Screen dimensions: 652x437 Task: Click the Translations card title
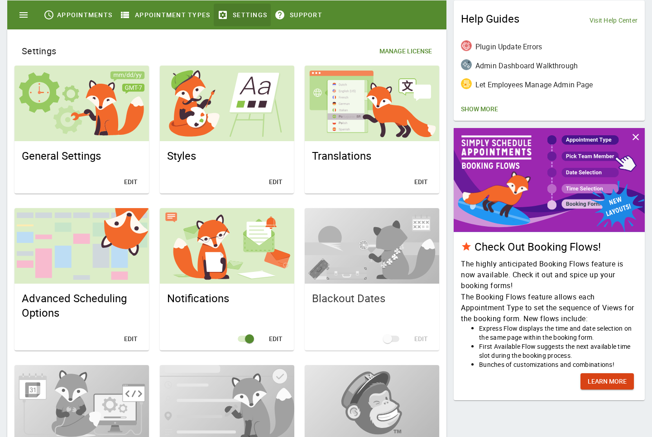[x=342, y=156]
